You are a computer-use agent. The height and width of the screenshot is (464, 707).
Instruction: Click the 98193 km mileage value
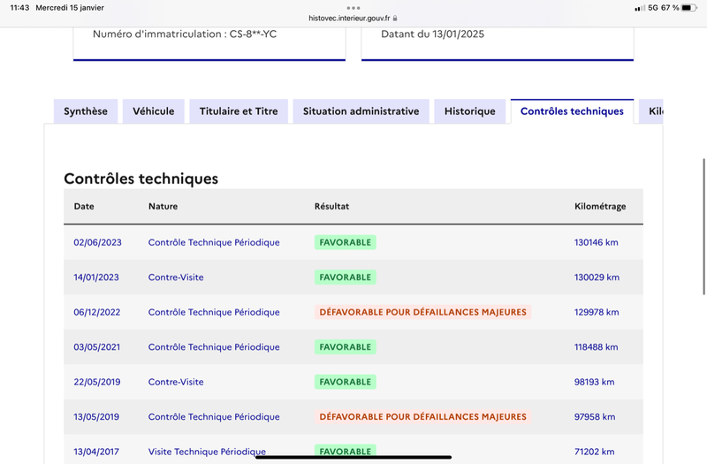(594, 382)
